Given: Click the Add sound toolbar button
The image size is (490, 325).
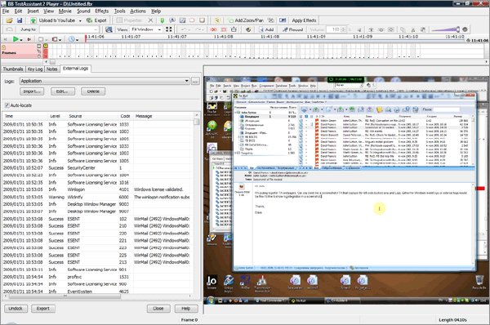Looking at the screenshot, I should coord(266,29).
